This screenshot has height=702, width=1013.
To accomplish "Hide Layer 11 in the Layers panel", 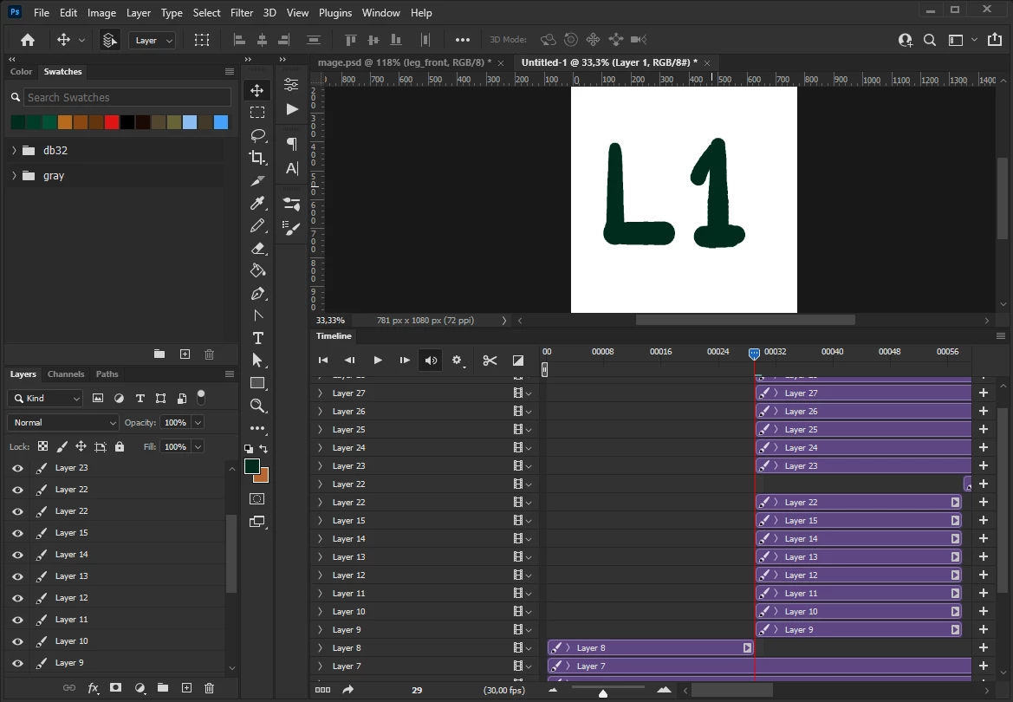I will tap(17, 620).
